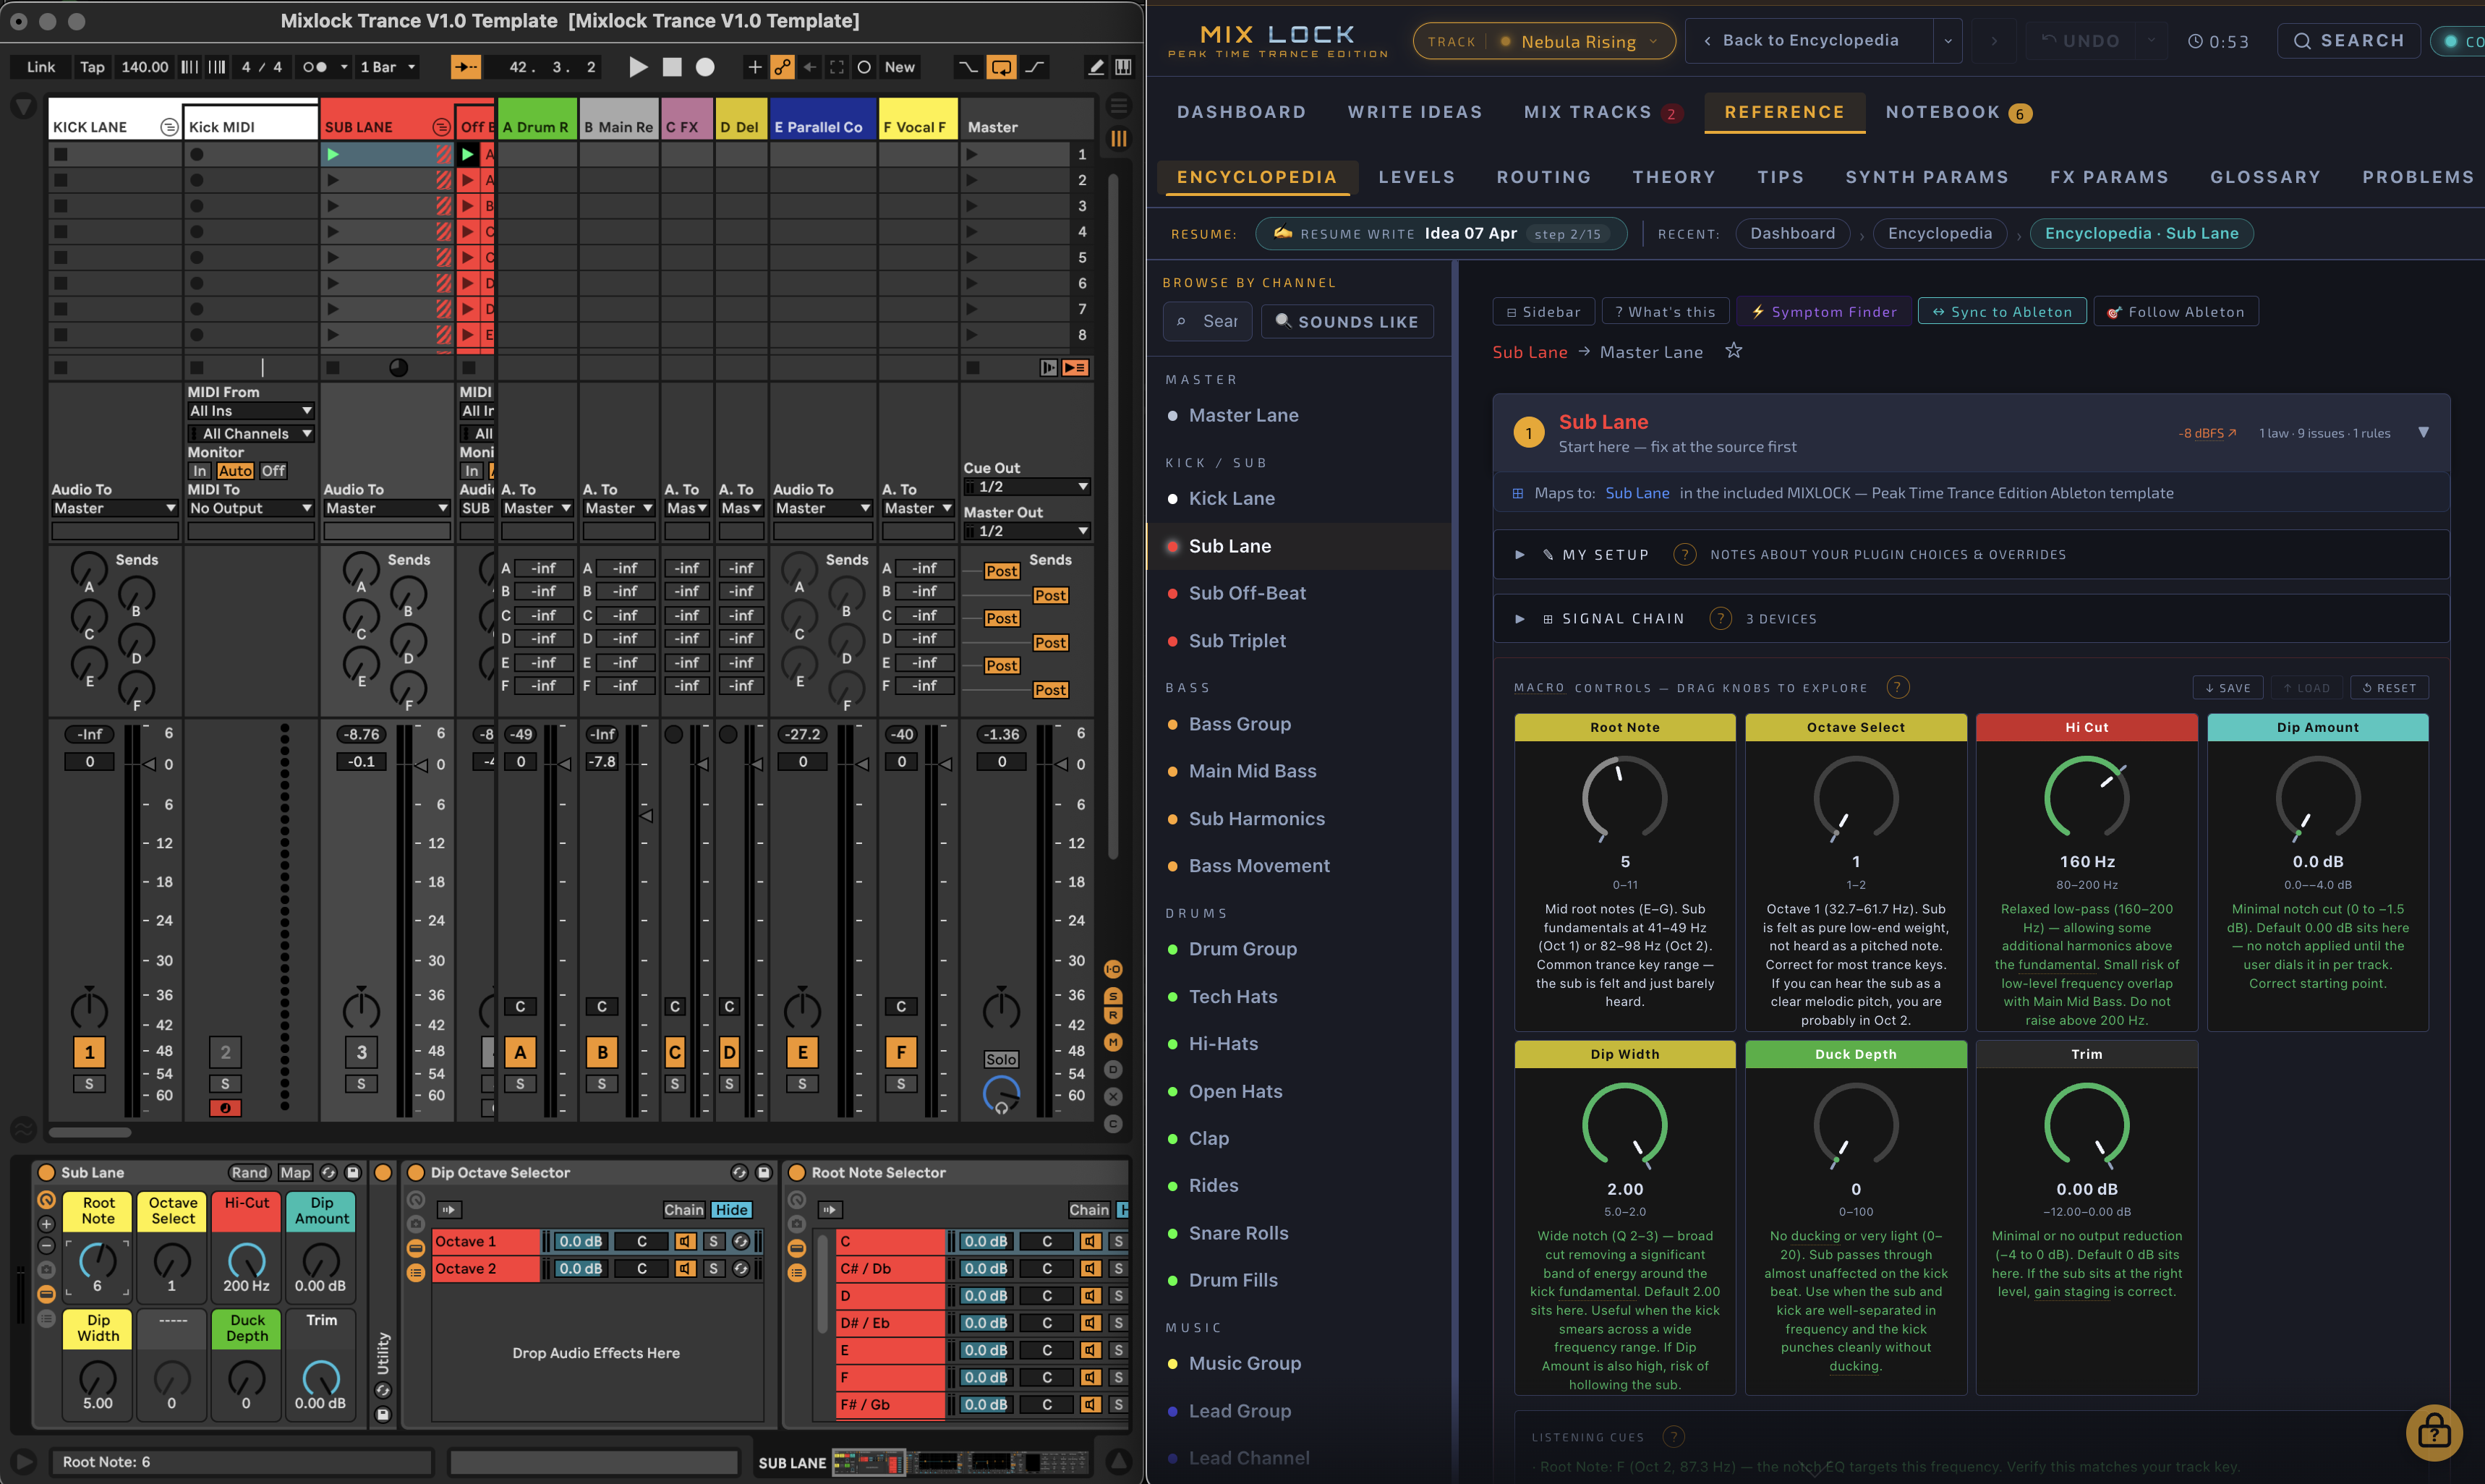Favorite the Sub Lane page with star icon
Screen dimensions: 2485x1484
pos(1733,351)
